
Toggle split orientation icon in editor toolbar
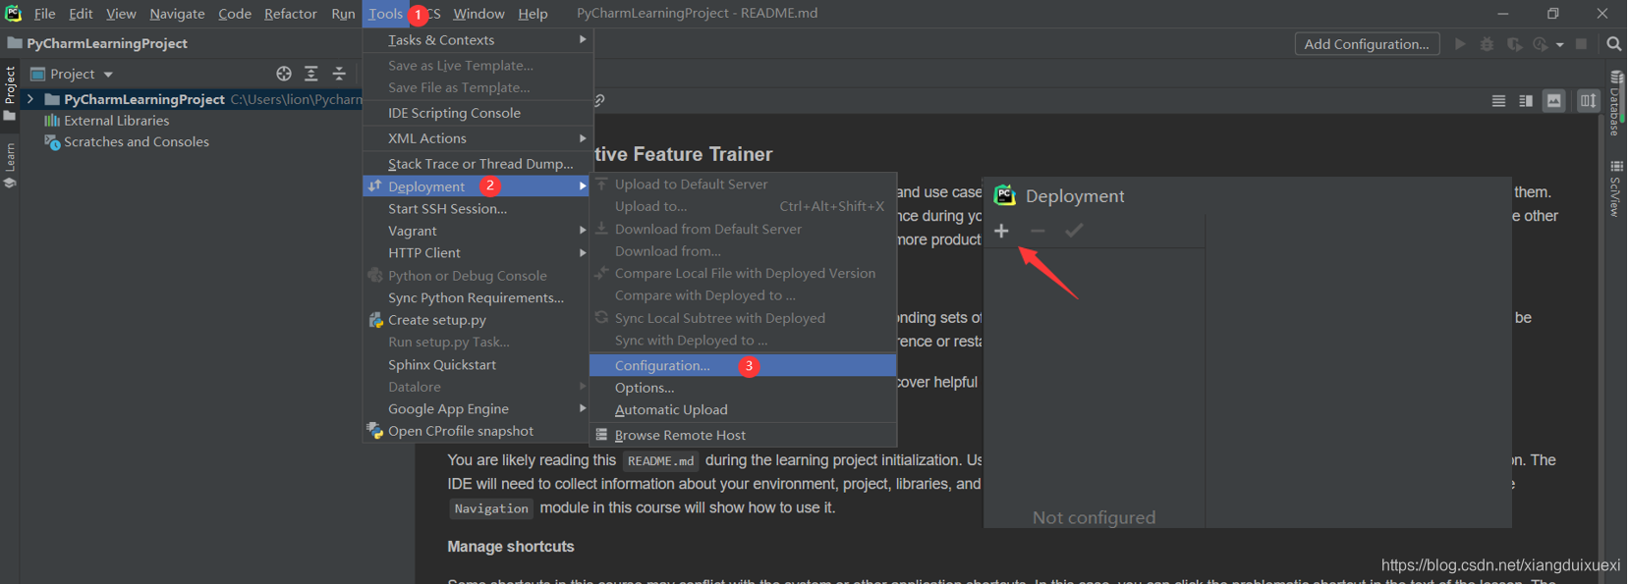click(1588, 101)
